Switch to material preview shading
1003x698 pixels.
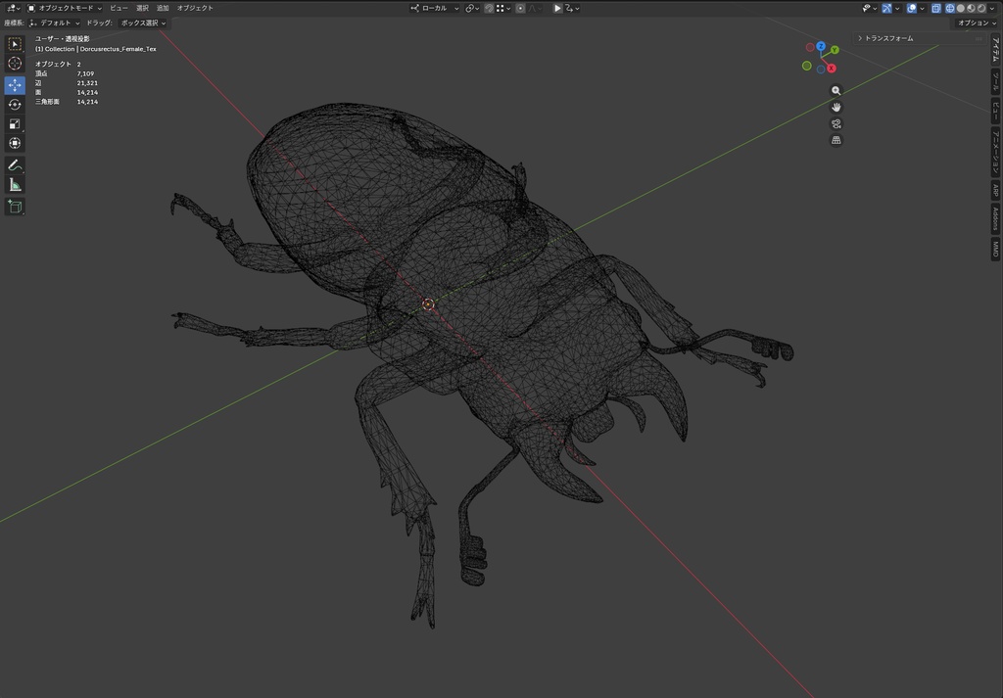971,8
